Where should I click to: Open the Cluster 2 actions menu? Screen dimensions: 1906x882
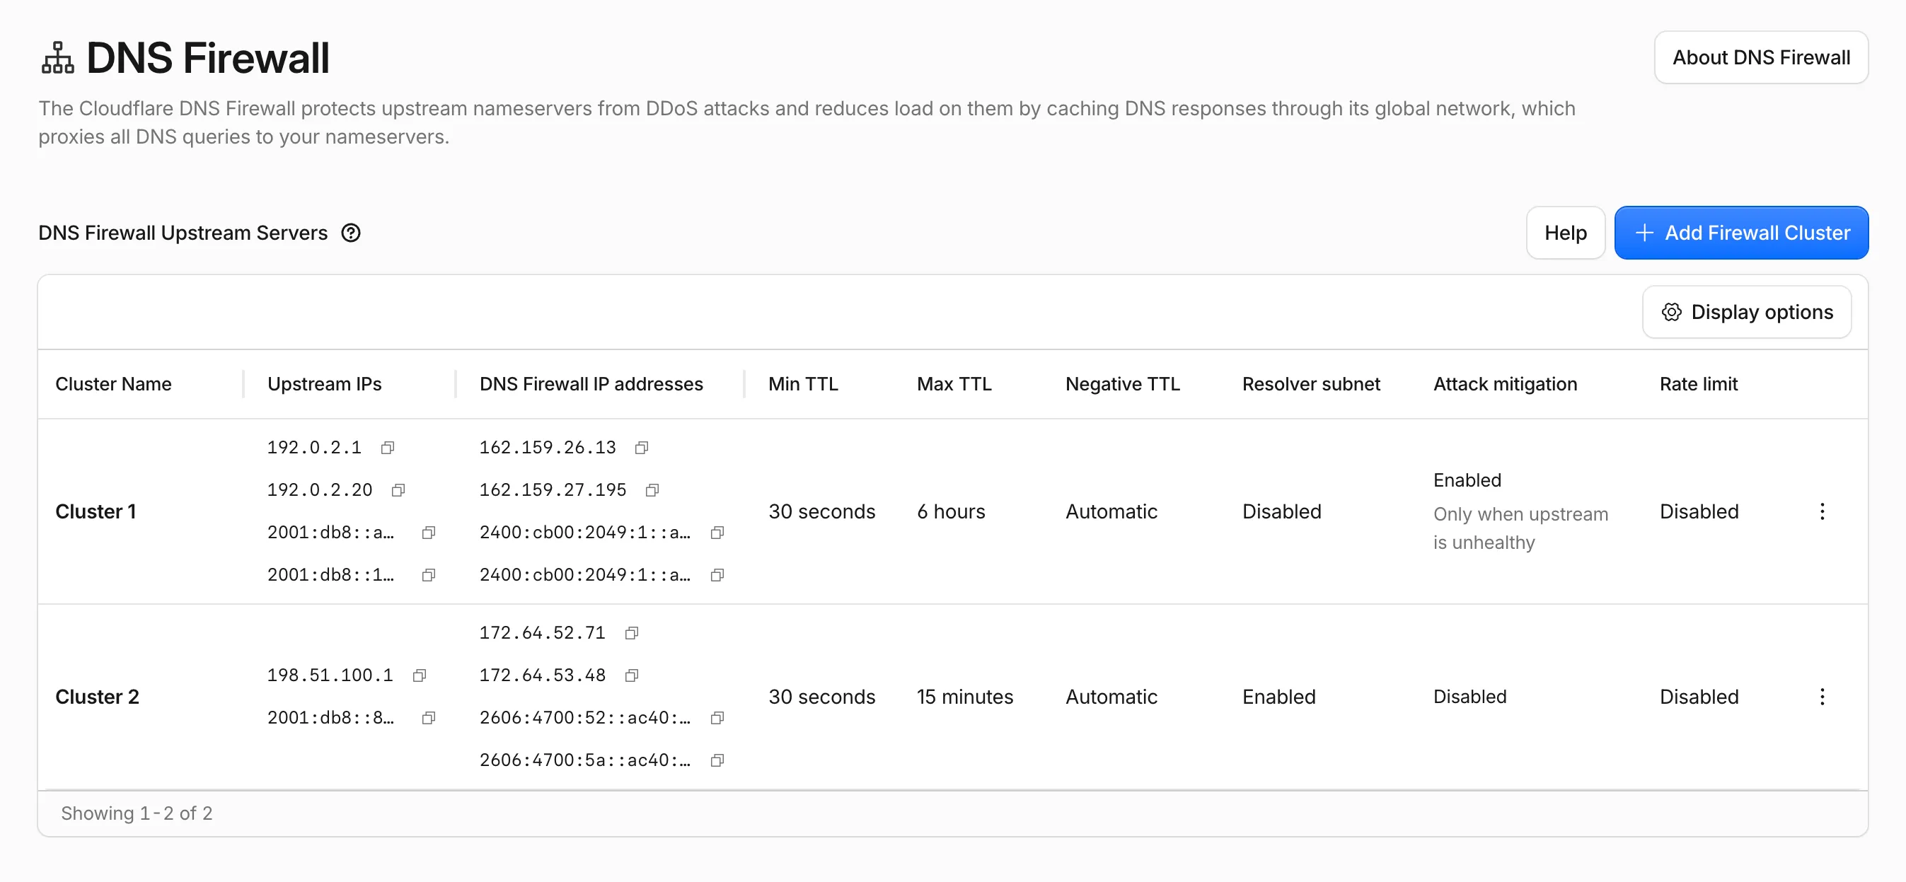click(1822, 696)
